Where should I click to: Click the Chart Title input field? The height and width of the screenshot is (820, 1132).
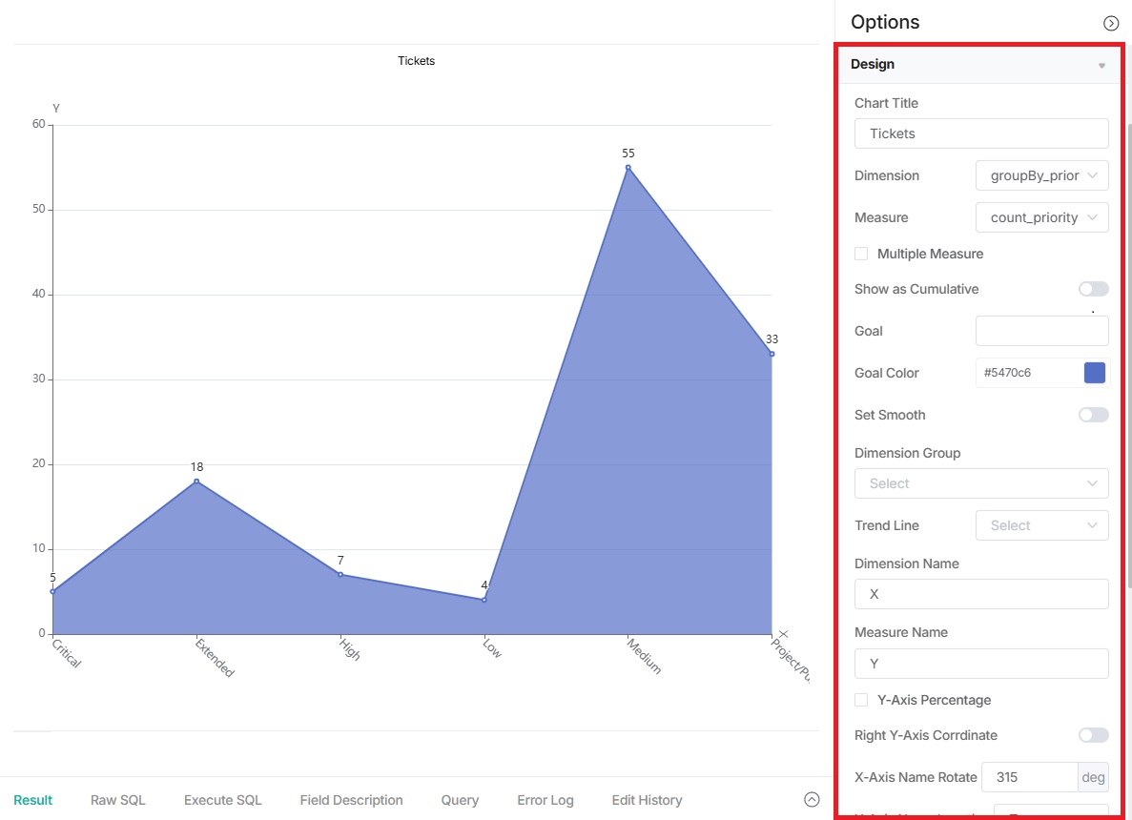(980, 133)
